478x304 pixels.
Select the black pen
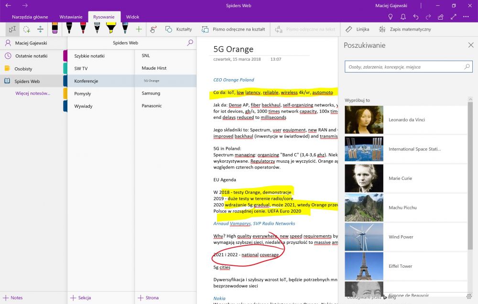point(69,28)
